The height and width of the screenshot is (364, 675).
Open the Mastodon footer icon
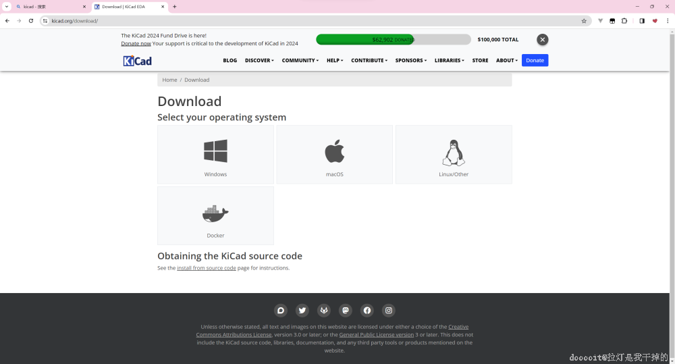click(x=345, y=310)
